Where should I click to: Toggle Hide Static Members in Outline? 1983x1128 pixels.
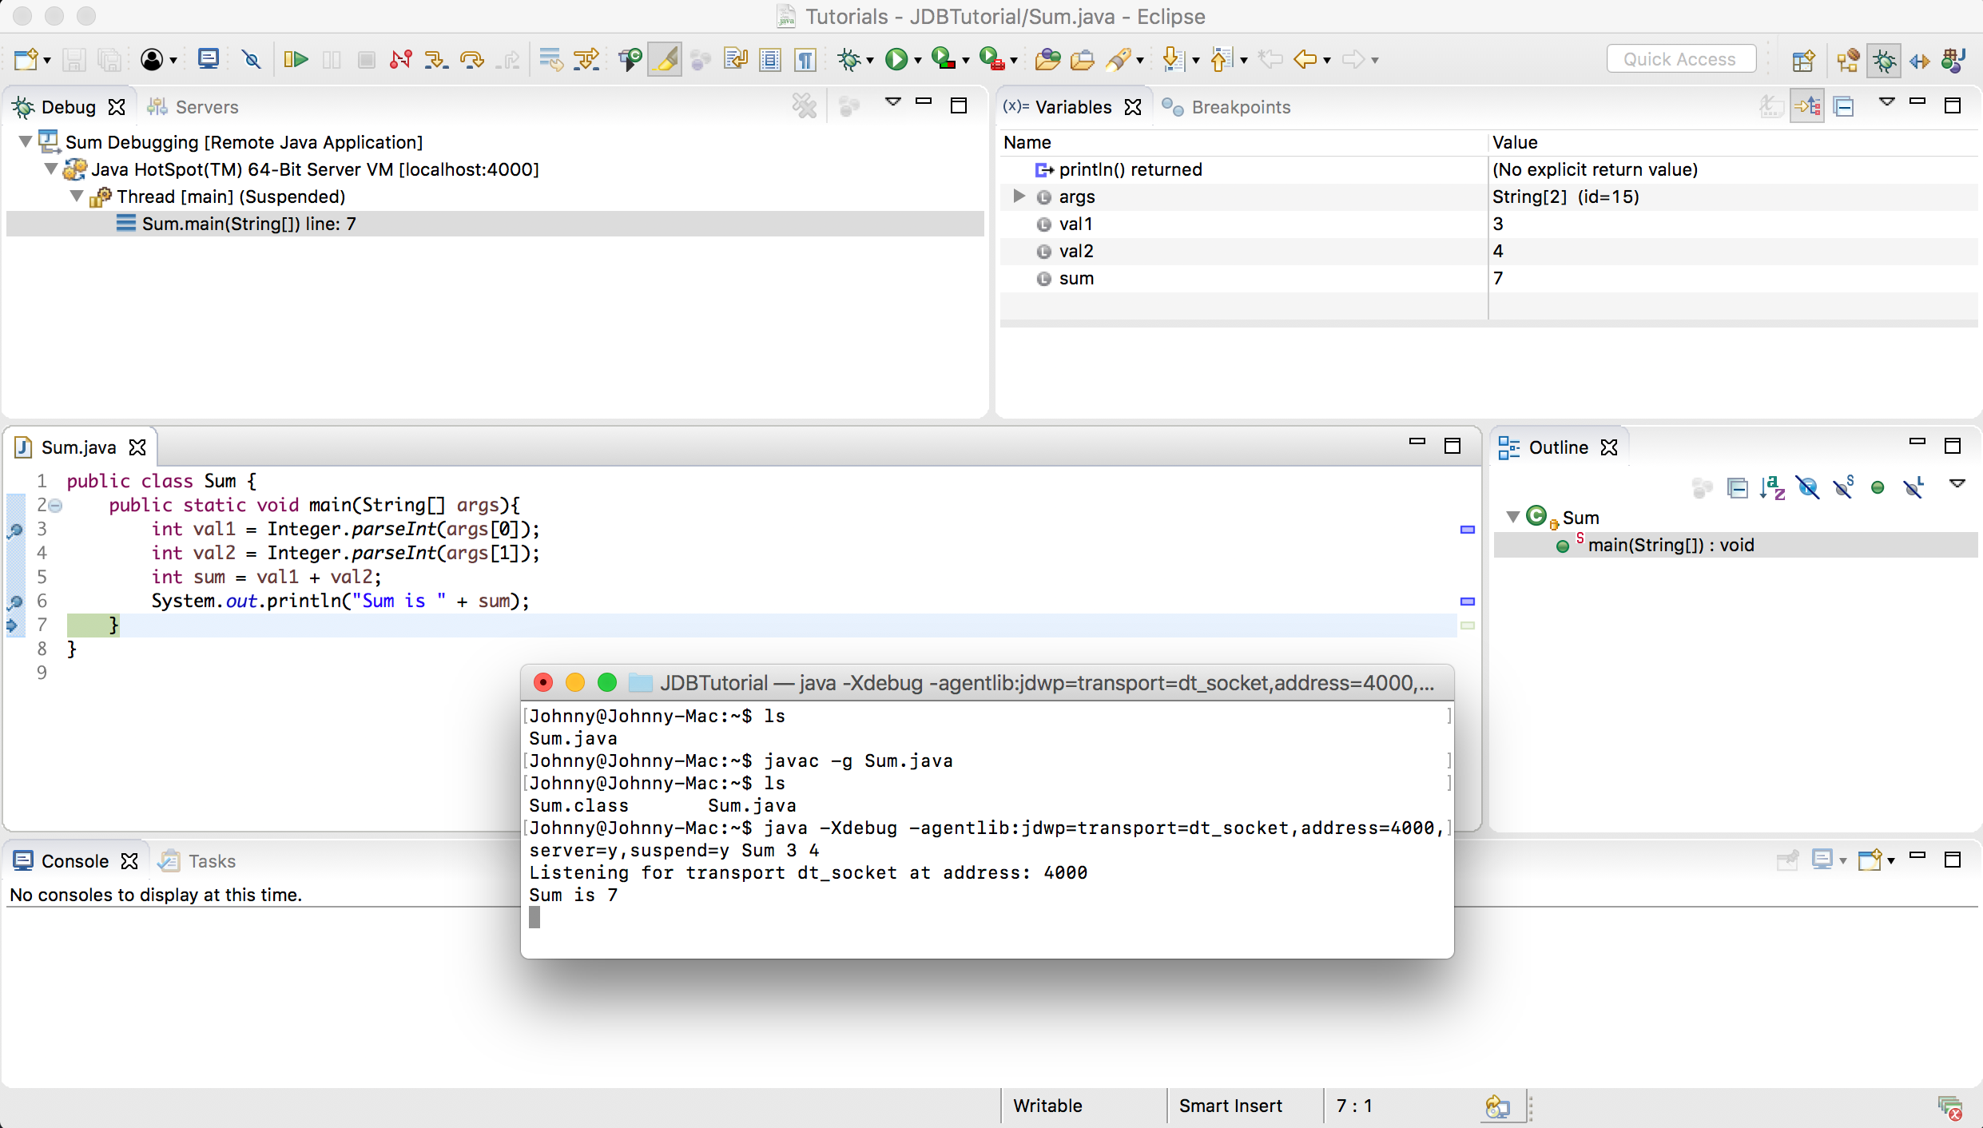click(1843, 487)
